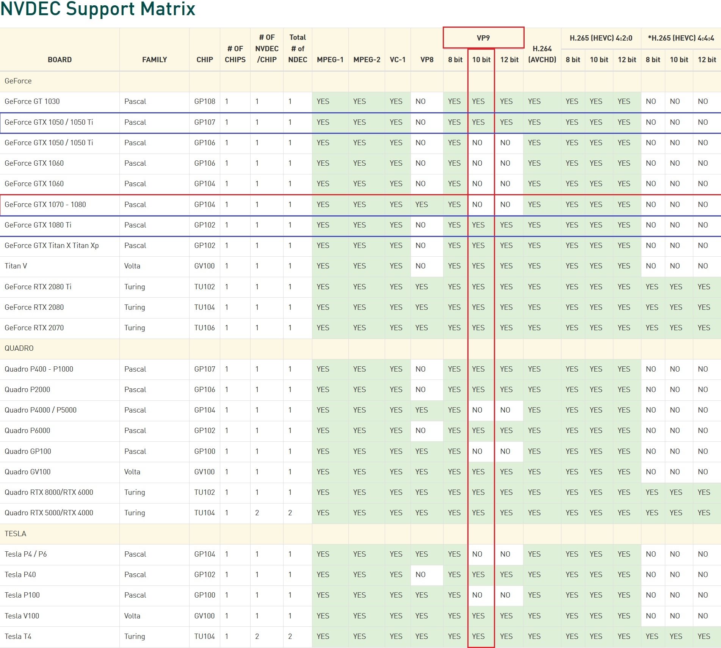Select the "GeForce" section row label

[x=18, y=81]
